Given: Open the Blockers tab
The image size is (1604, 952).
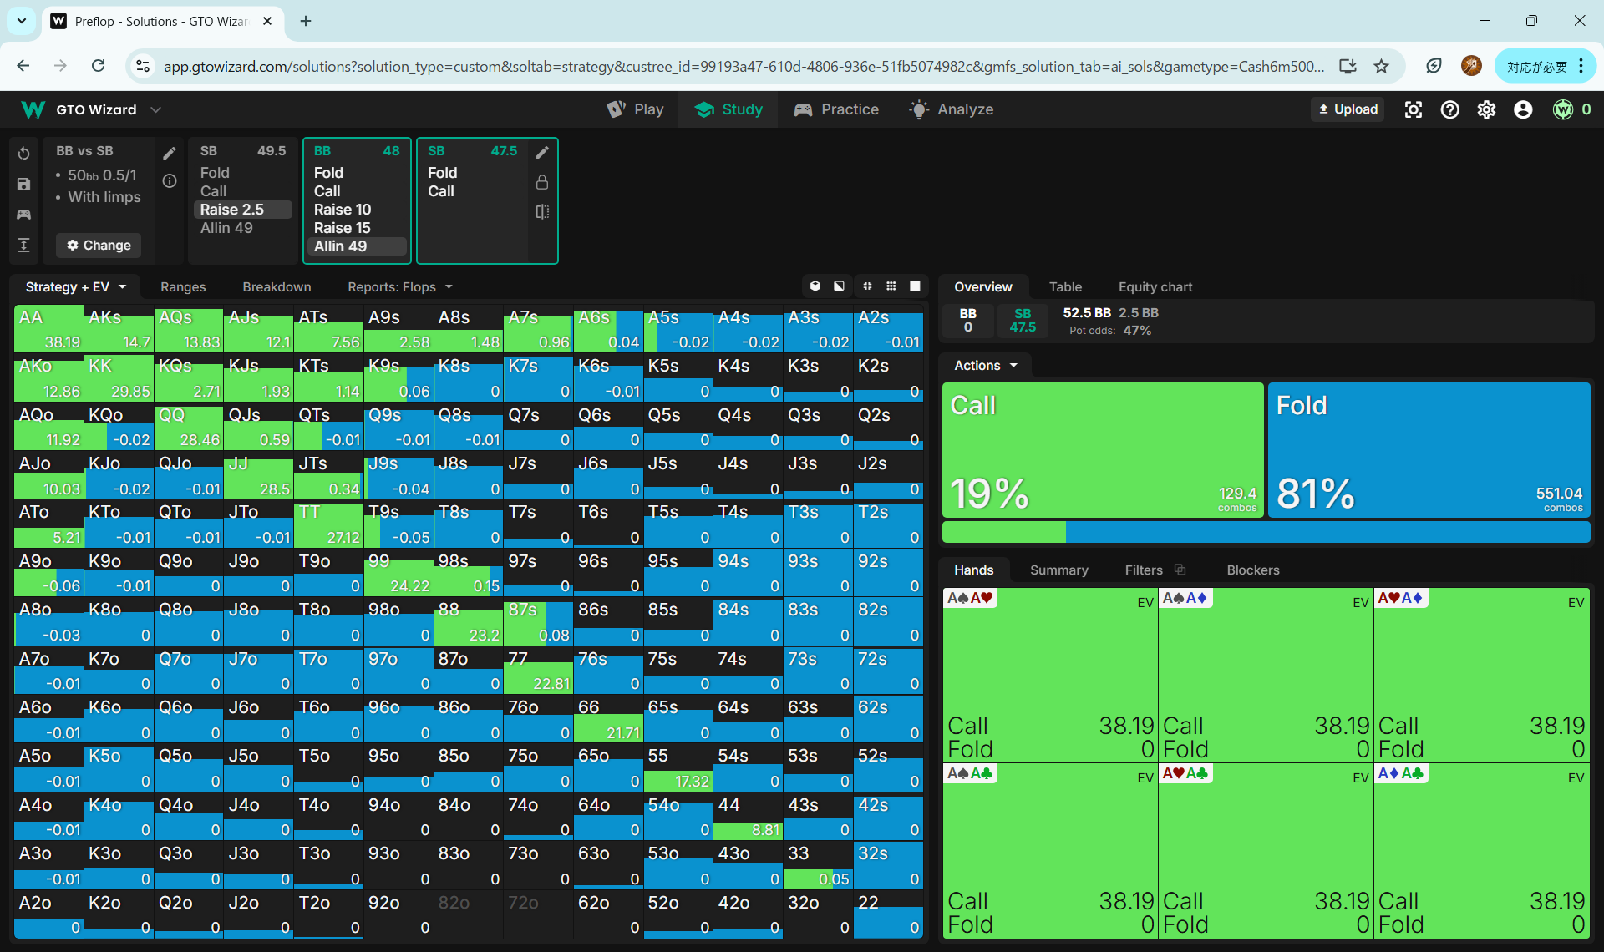Looking at the screenshot, I should (x=1252, y=570).
